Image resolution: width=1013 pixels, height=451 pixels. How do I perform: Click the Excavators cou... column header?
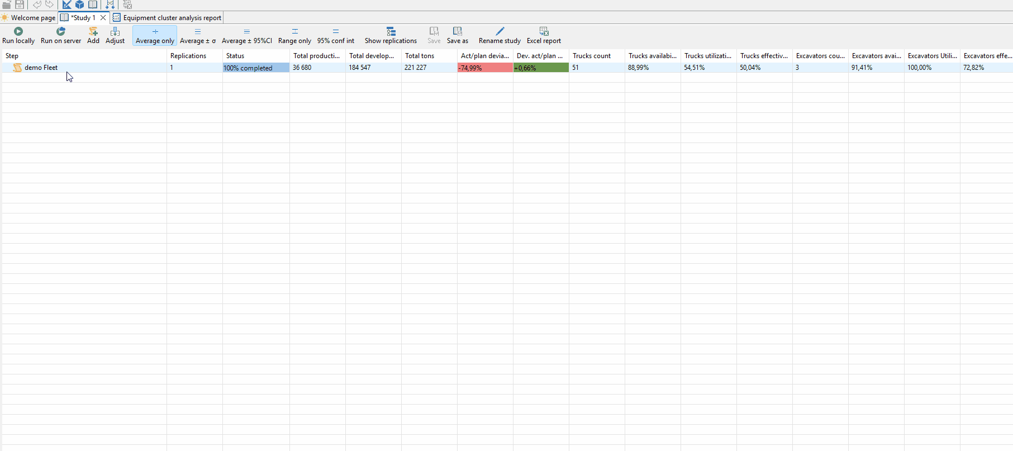[x=820, y=56]
